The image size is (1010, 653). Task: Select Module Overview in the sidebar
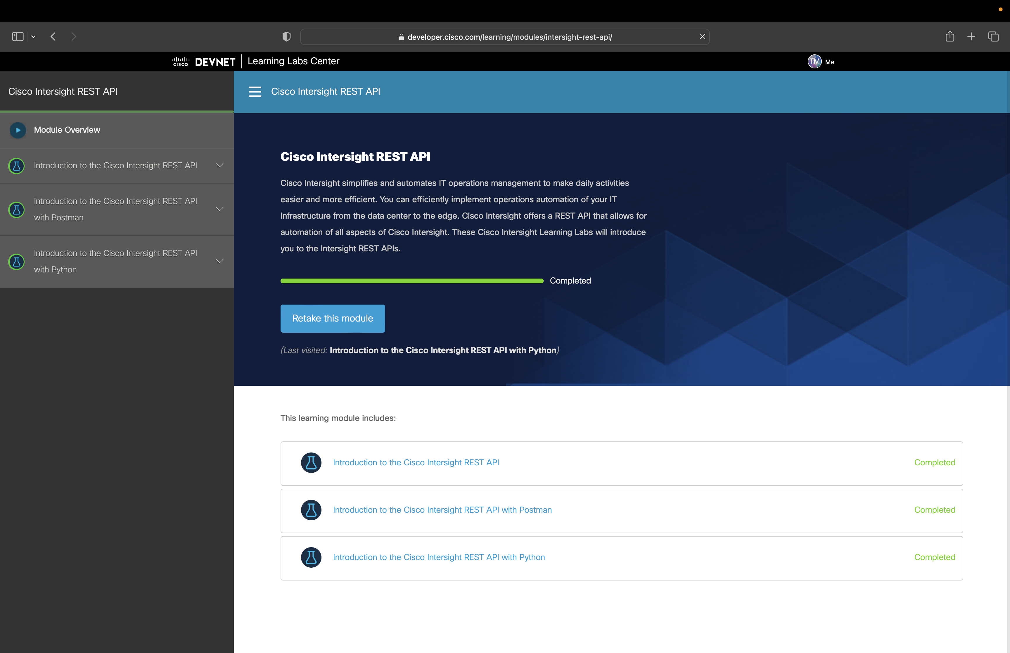67,130
